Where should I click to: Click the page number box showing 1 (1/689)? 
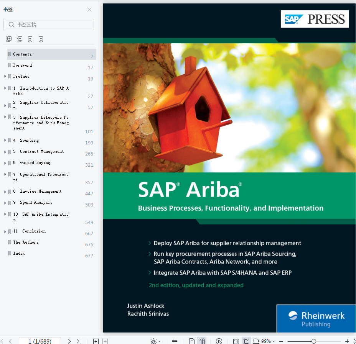(x=40, y=341)
